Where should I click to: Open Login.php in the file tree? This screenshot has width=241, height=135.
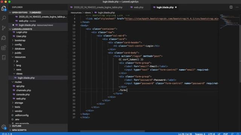coord(21,32)
